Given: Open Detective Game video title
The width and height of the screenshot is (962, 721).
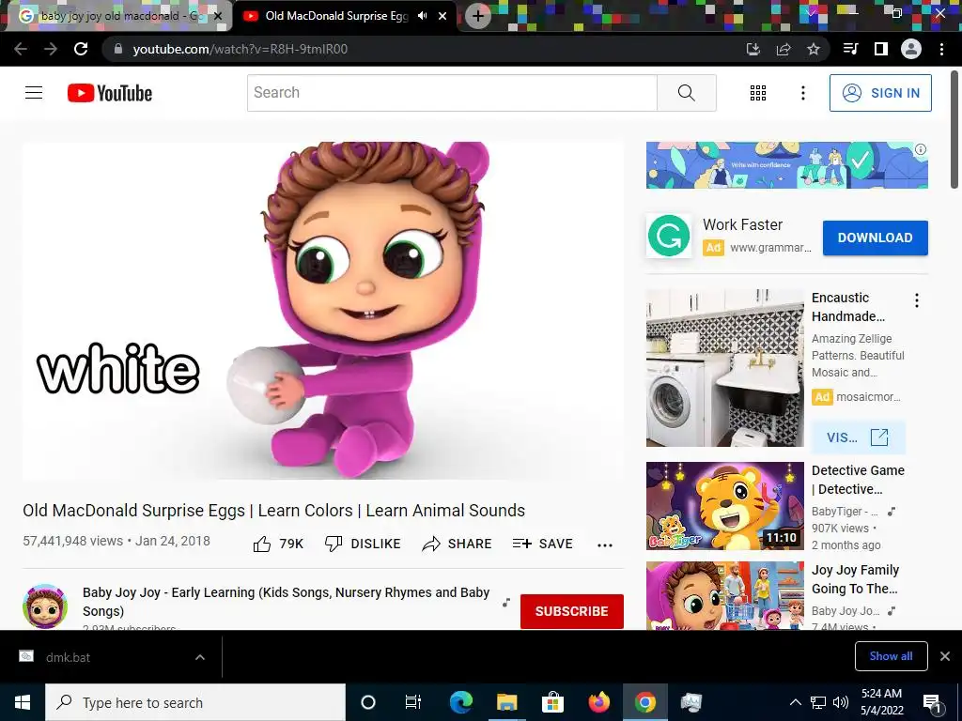Looking at the screenshot, I should coord(858,480).
